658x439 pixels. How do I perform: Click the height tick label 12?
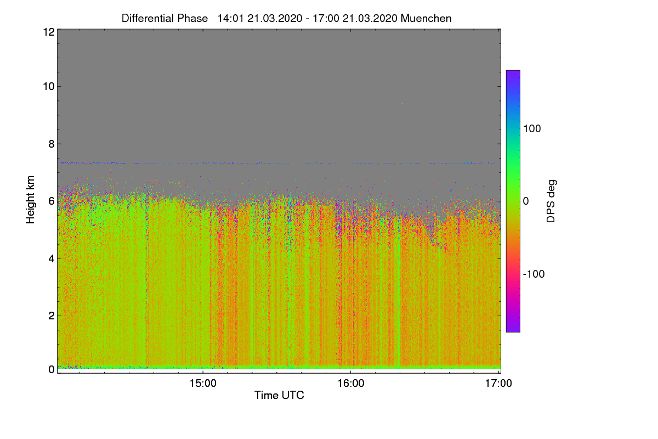(x=48, y=32)
